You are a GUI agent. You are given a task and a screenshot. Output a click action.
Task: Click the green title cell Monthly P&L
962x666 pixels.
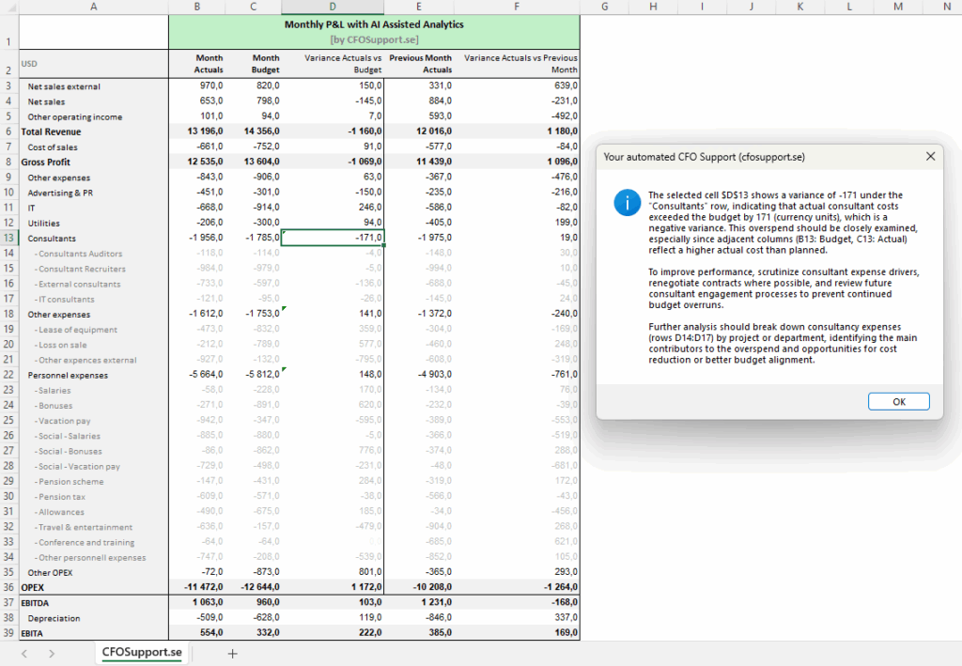point(374,31)
